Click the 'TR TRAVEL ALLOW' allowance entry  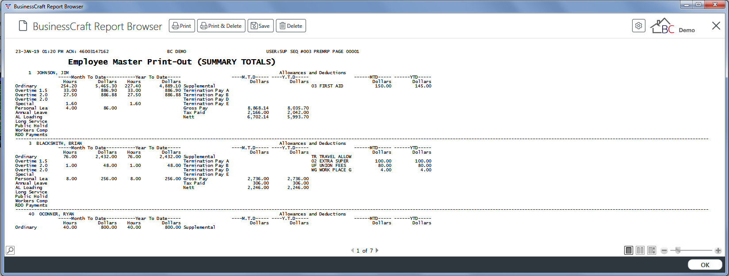(331, 157)
